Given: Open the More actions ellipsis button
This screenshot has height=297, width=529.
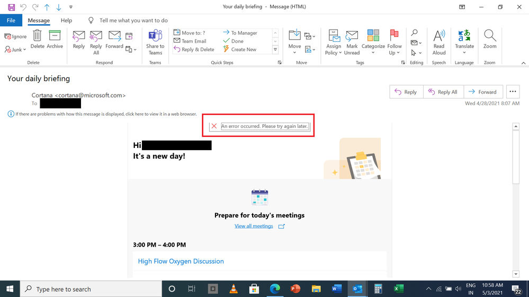Looking at the screenshot, I should 513,91.
